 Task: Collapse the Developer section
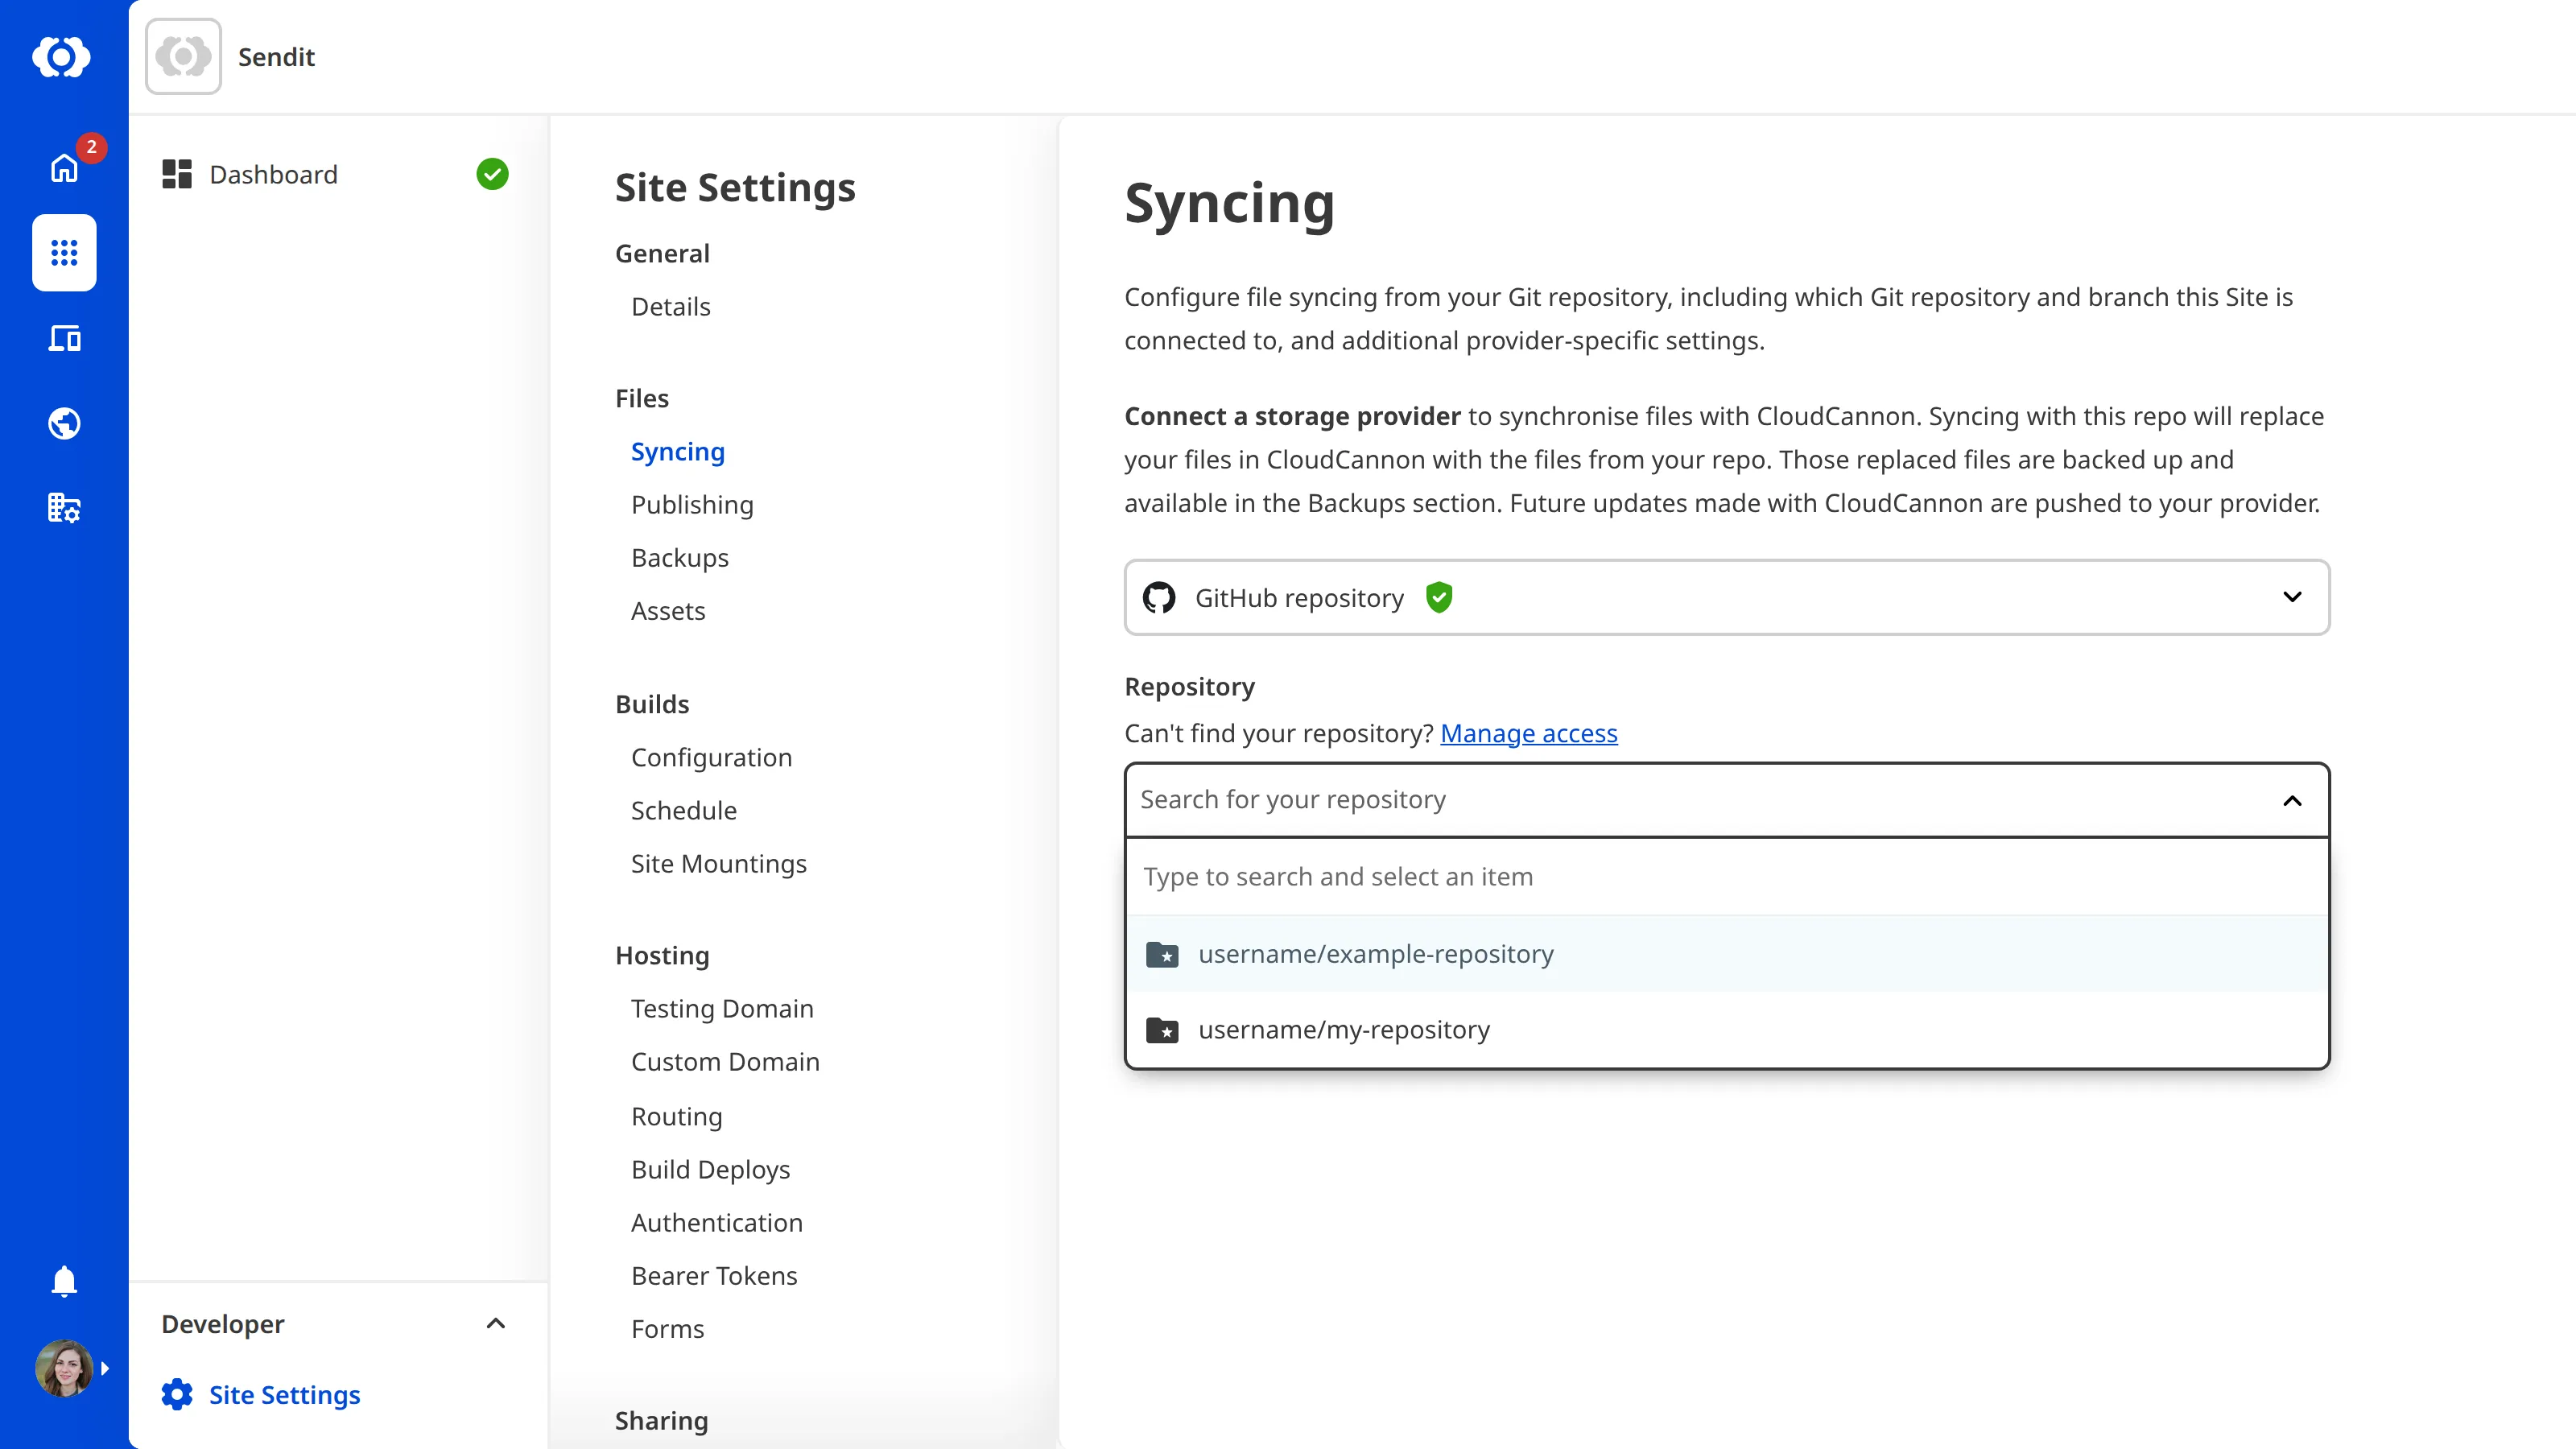click(x=495, y=1323)
